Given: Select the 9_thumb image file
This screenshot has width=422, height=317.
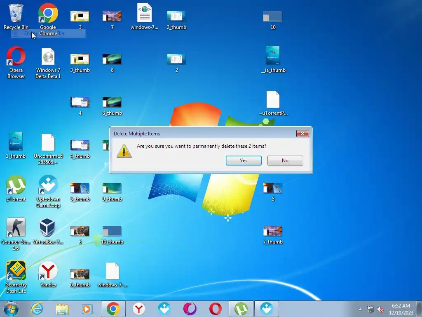Looking at the screenshot, I should tap(112, 192).
